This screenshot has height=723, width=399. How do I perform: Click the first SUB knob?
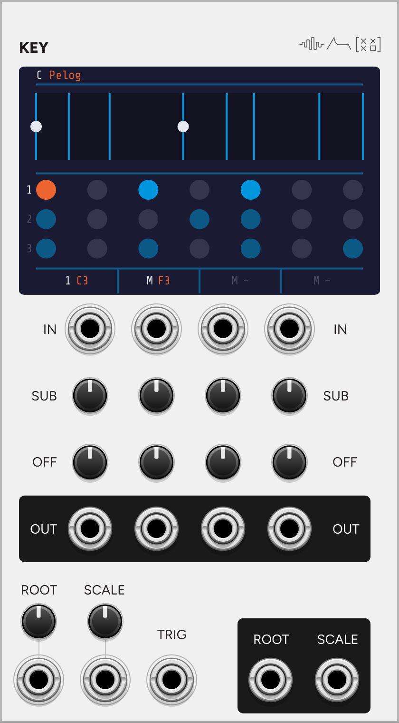[x=90, y=396]
